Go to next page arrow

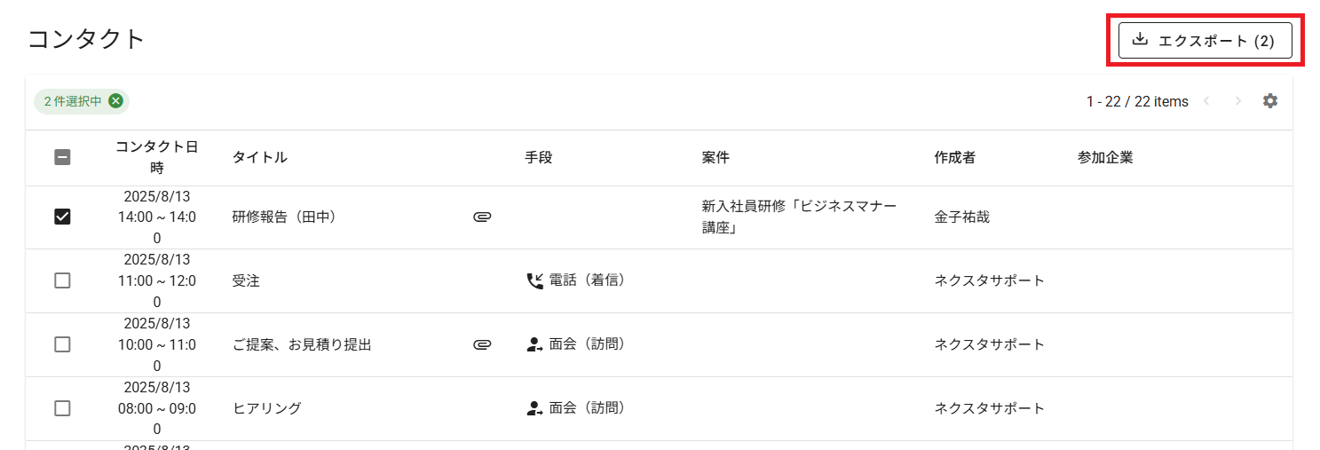coord(1238,101)
